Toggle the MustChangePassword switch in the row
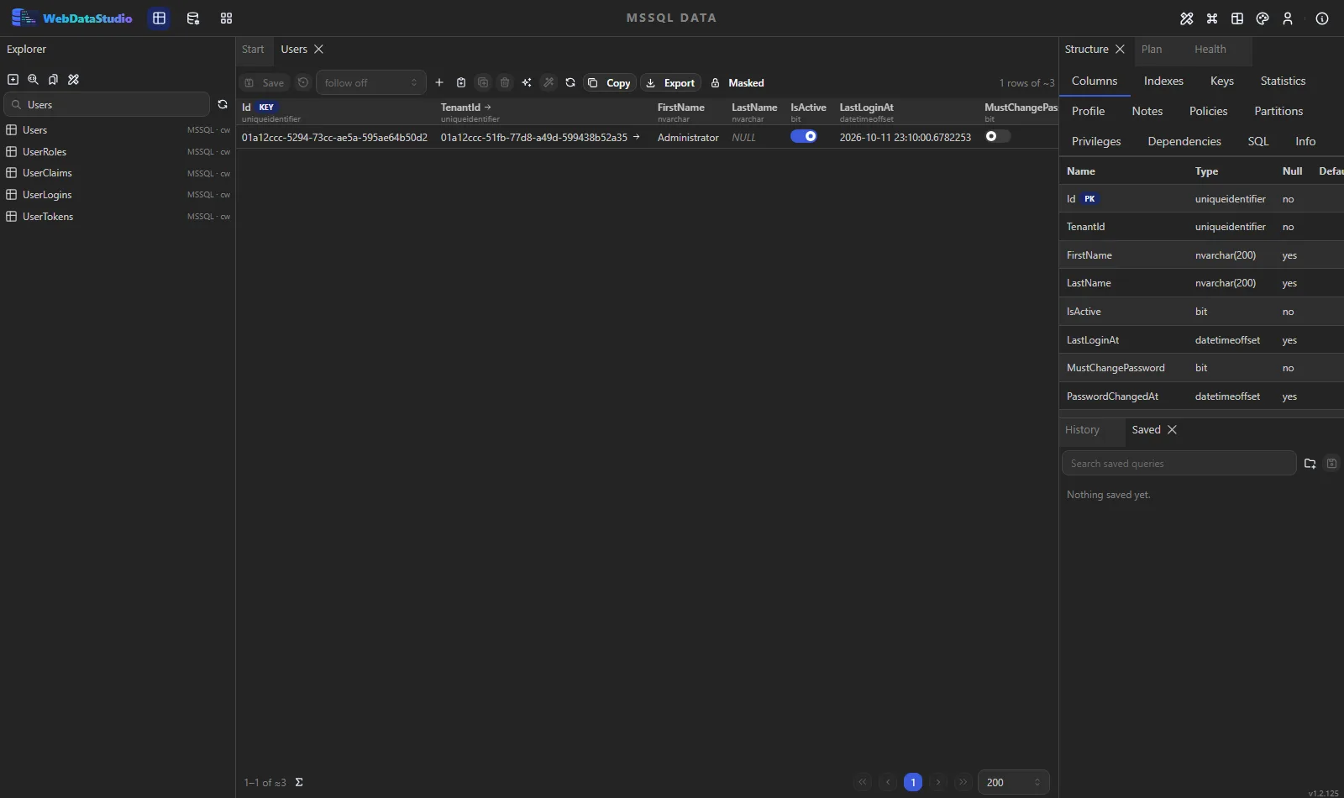The height and width of the screenshot is (798, 1344). click(998, 136)
